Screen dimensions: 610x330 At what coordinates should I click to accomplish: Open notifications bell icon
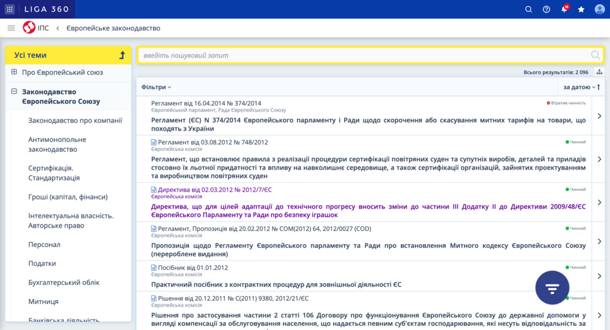click(564, 9)
